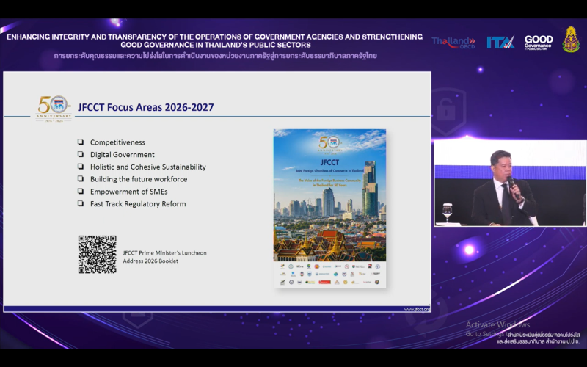Image resolution: width=587 pixels, height=367 pixels.
Task: Click the text 'Digital Government'
Action: [123, 155]
